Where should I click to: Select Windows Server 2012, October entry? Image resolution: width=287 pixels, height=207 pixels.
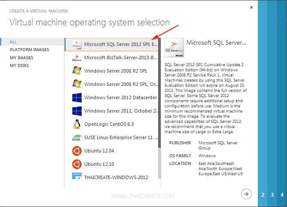(121, 111)
